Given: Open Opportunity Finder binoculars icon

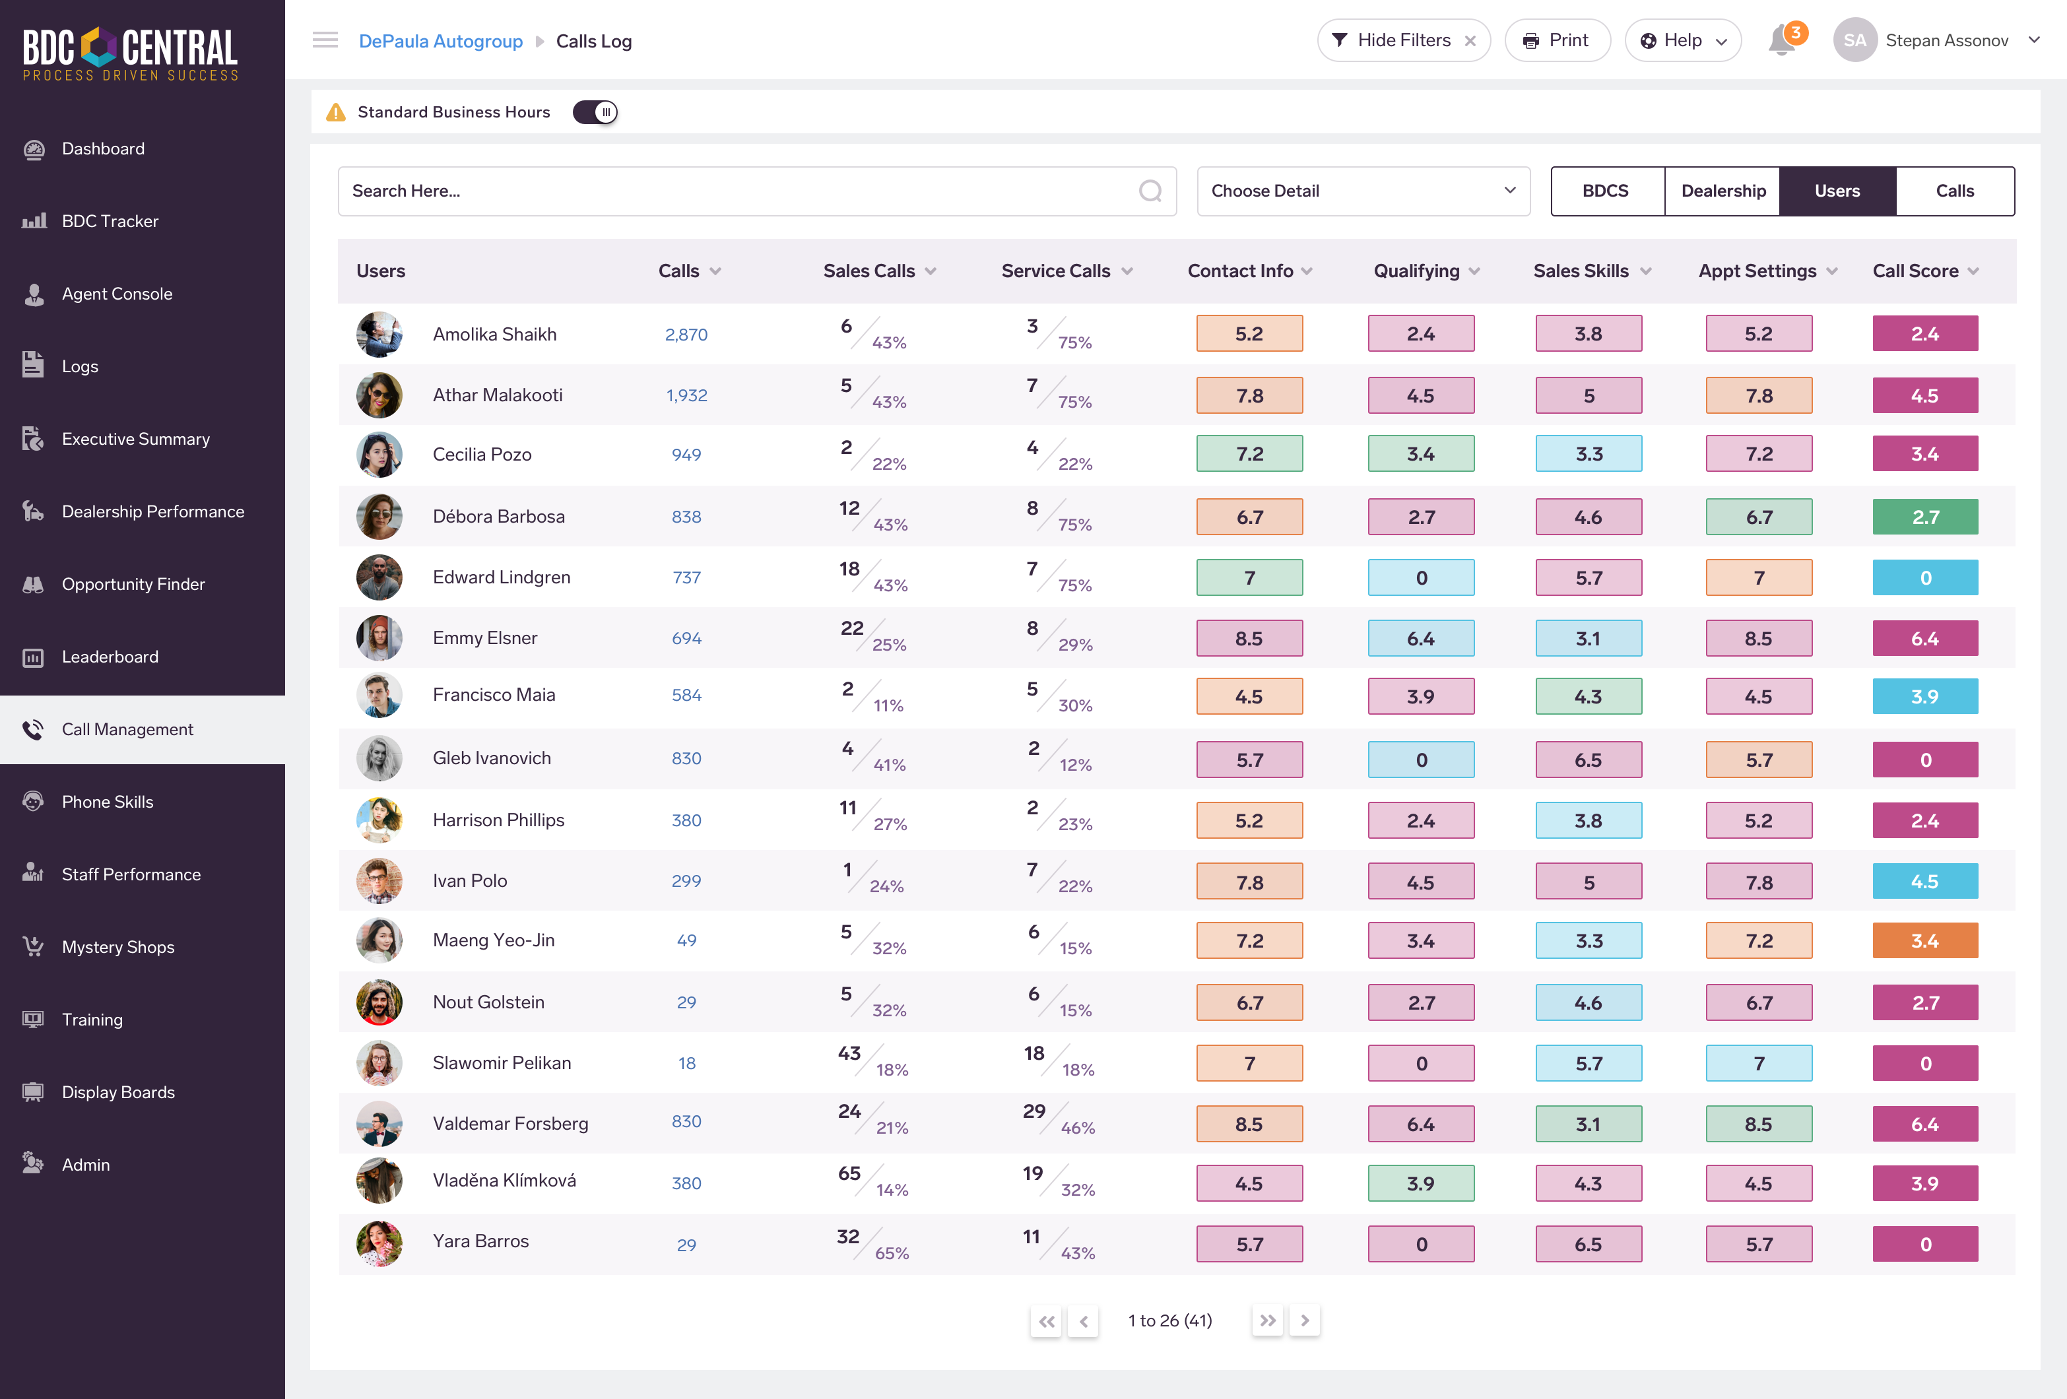Looking at the screenshot, I should (33, 584).
